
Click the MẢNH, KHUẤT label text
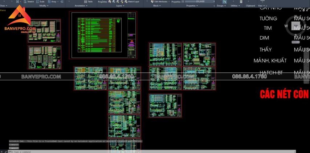coord(270,61)
